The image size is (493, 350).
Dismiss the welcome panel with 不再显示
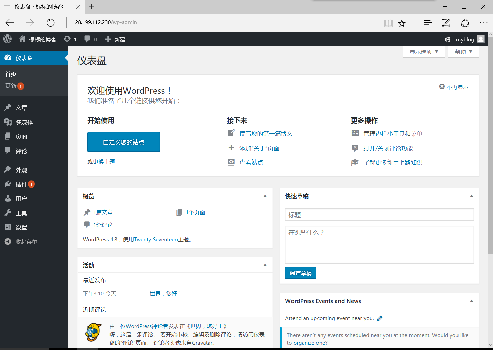pos(454,87)
